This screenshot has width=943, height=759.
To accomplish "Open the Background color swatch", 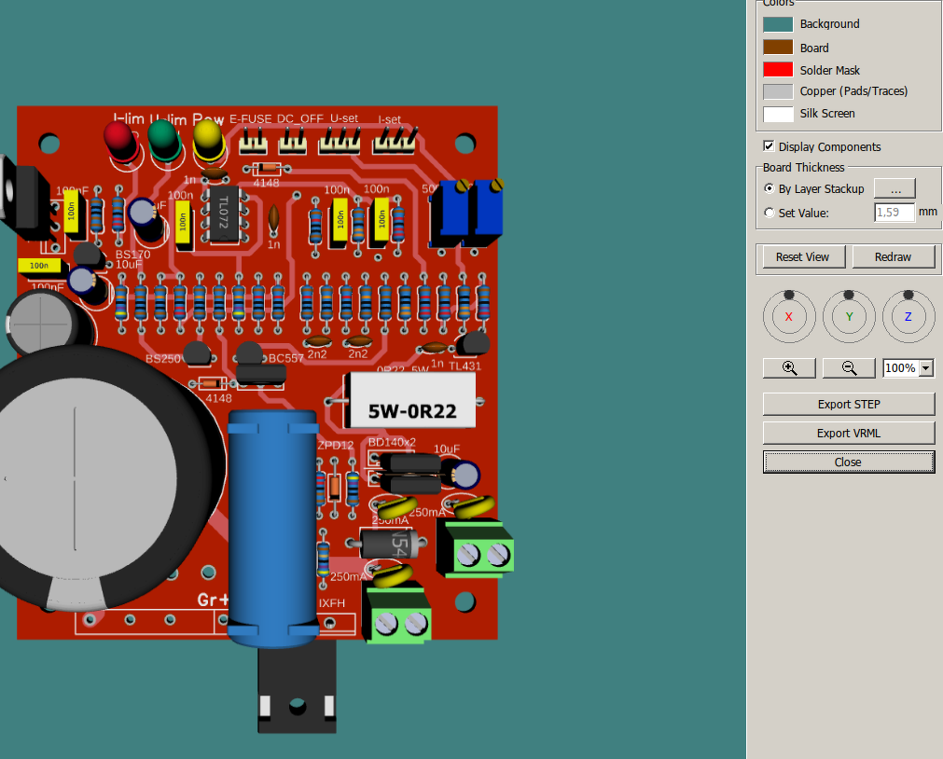I will (778, 24).
